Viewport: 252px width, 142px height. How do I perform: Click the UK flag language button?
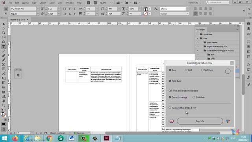(172, 121)
